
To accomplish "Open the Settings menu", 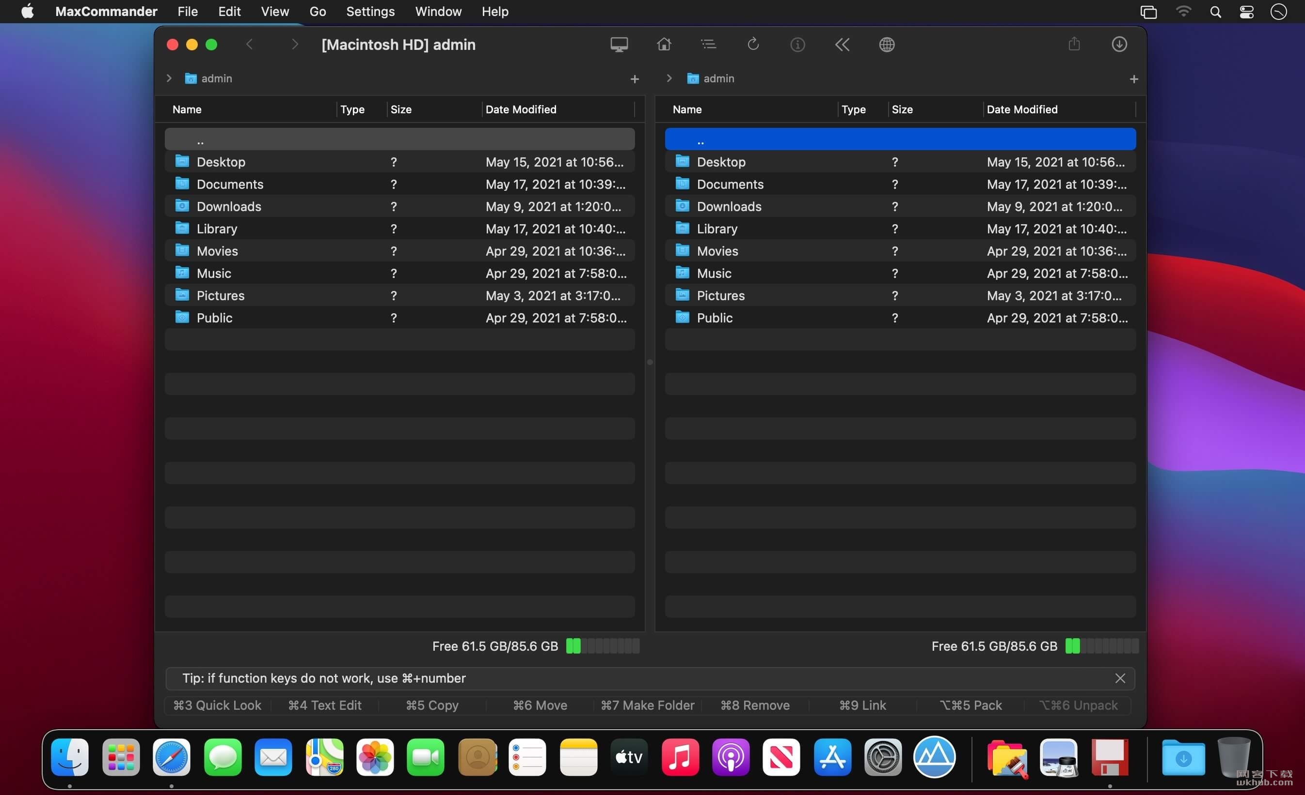I will [370, 12].
